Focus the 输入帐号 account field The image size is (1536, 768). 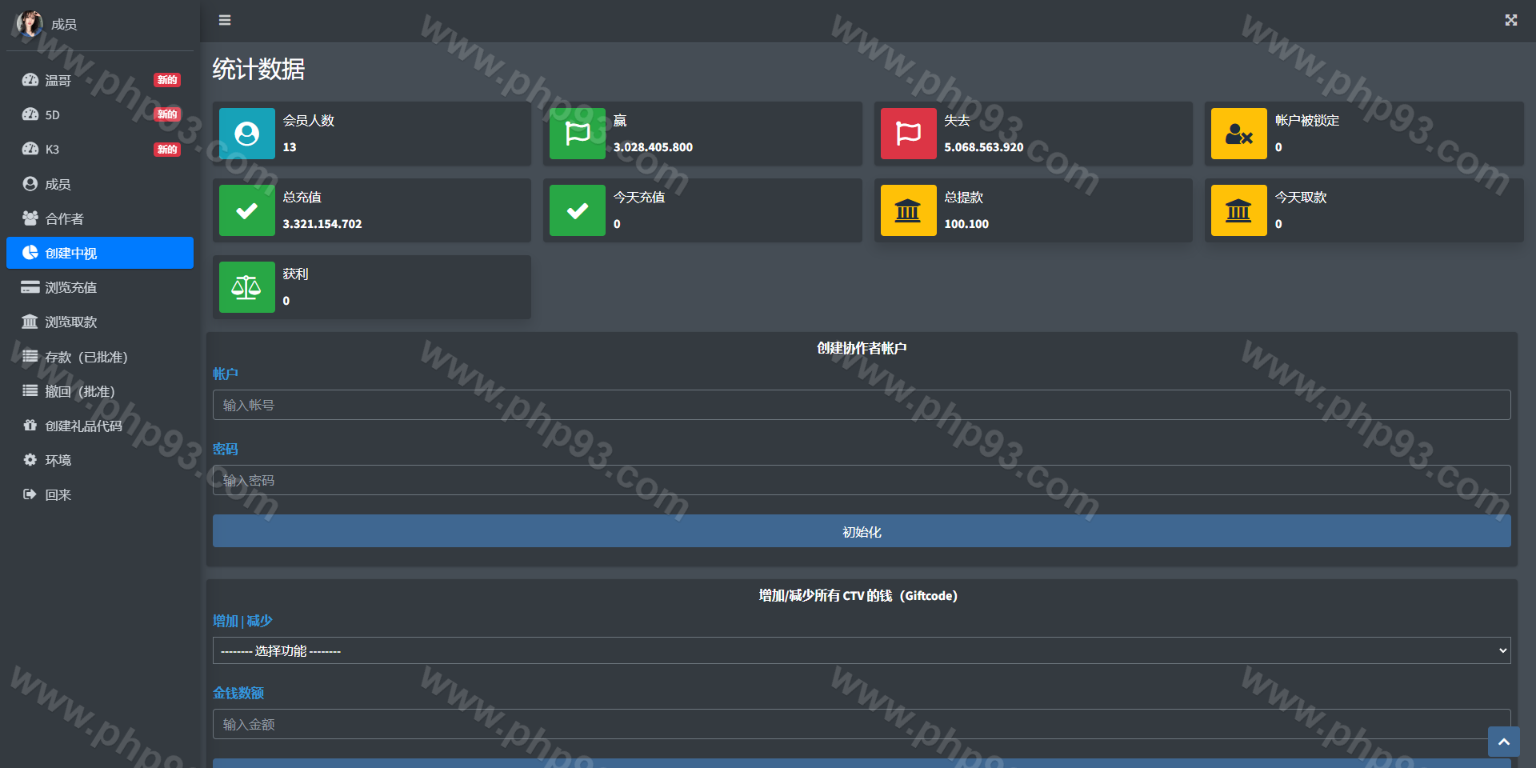click(x=861, y=405)
